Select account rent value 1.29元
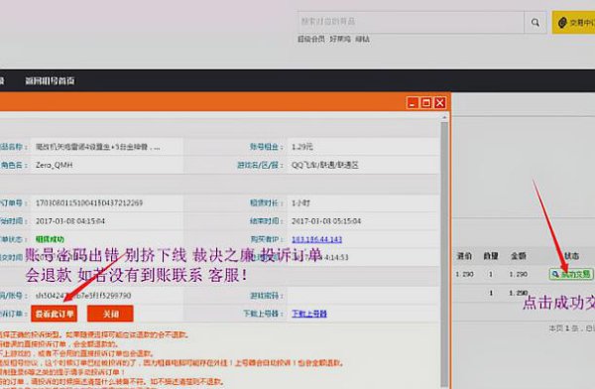 [x=302, y=147]
